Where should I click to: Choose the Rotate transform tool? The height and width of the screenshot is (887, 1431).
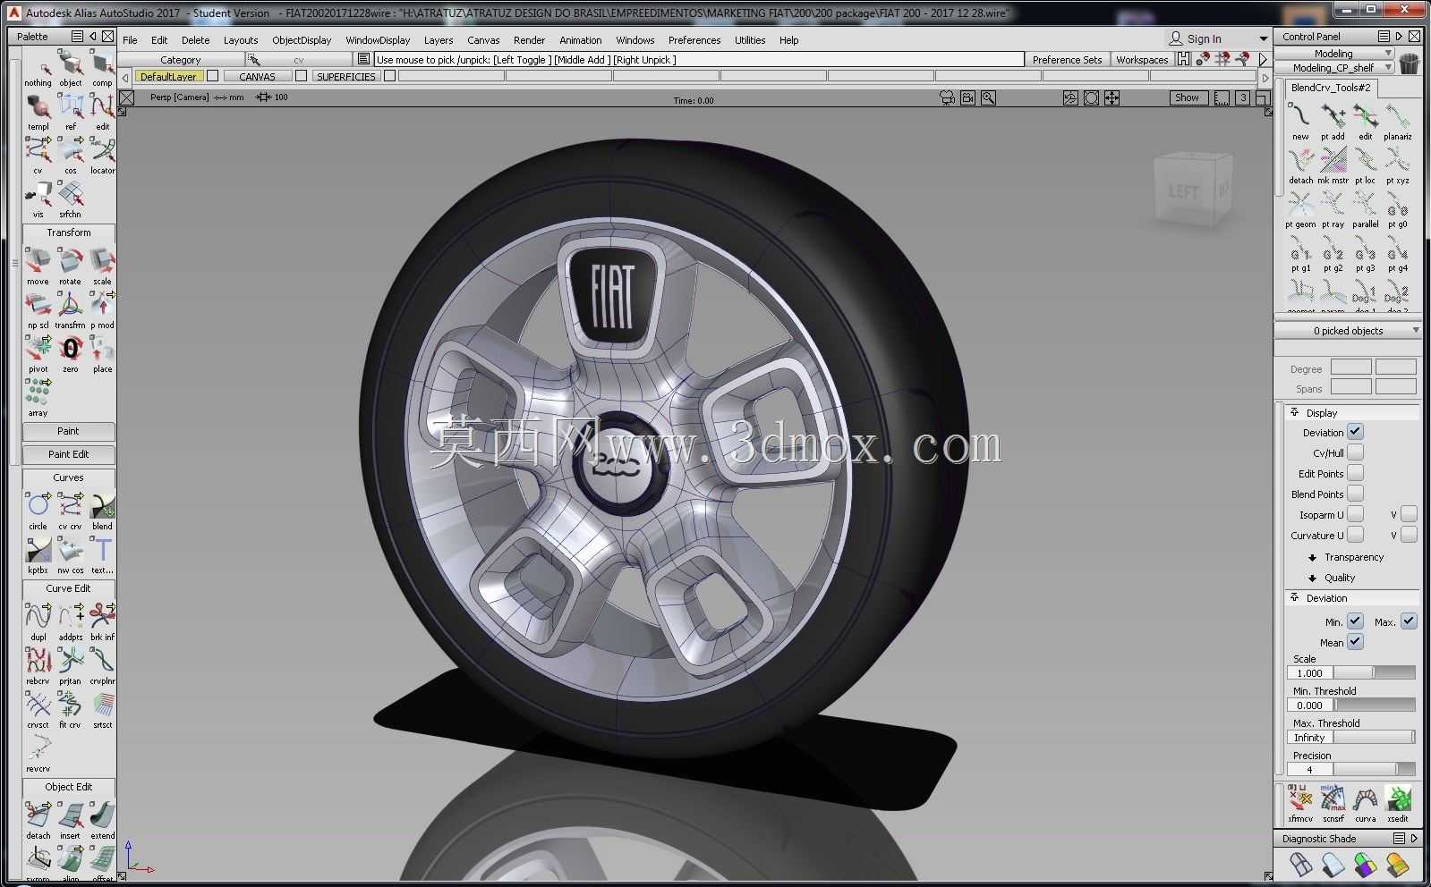tap(71, 266)
